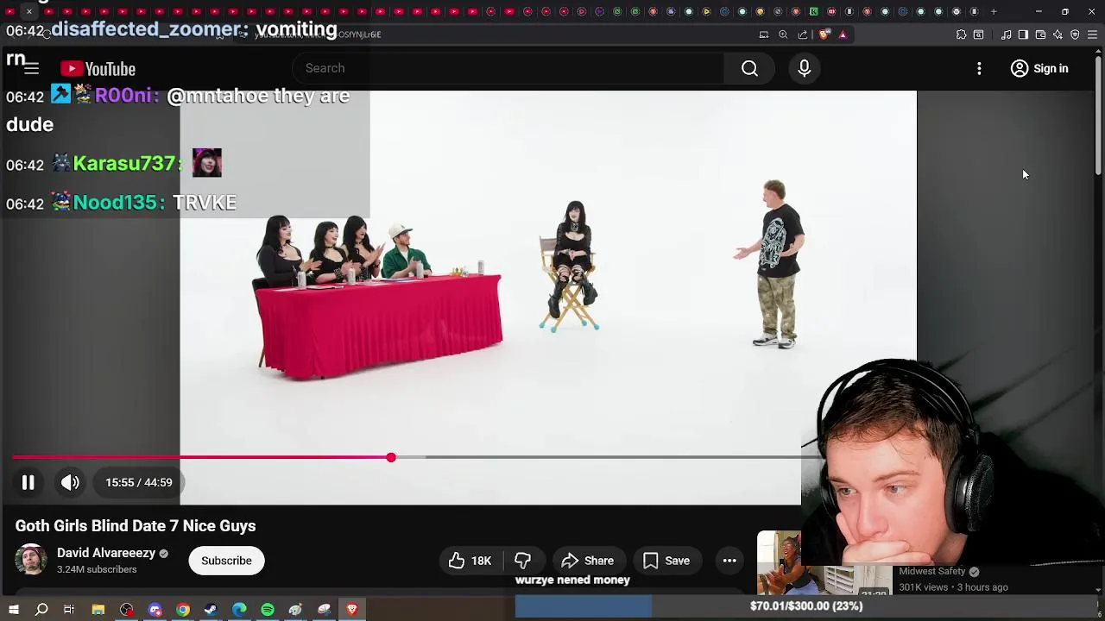Image resolution: width=1105 pixels, height=621 pixels.
Task: Open the Brave playlist music note icon
Action: 1006,34
